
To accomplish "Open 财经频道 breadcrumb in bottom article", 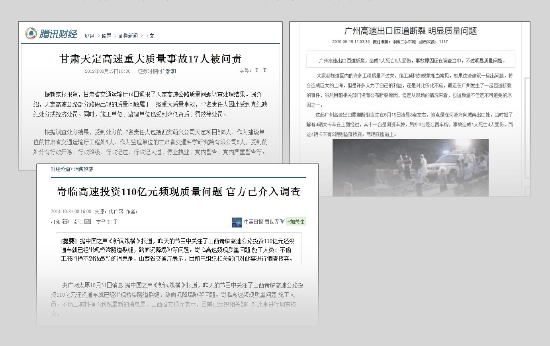I will click(60, 169).
